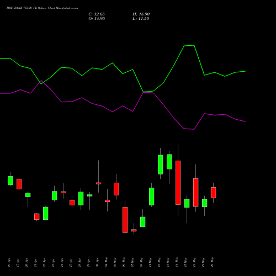The width and height of the screenshot is (276, 276).
Task: Select the 20 May date label
Action: (213, 262)
